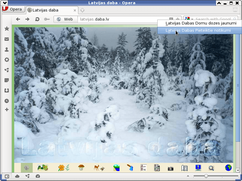242x181 pixels.
Task: Click the computer monitor info icon
Action: click(x=198, y=168)
